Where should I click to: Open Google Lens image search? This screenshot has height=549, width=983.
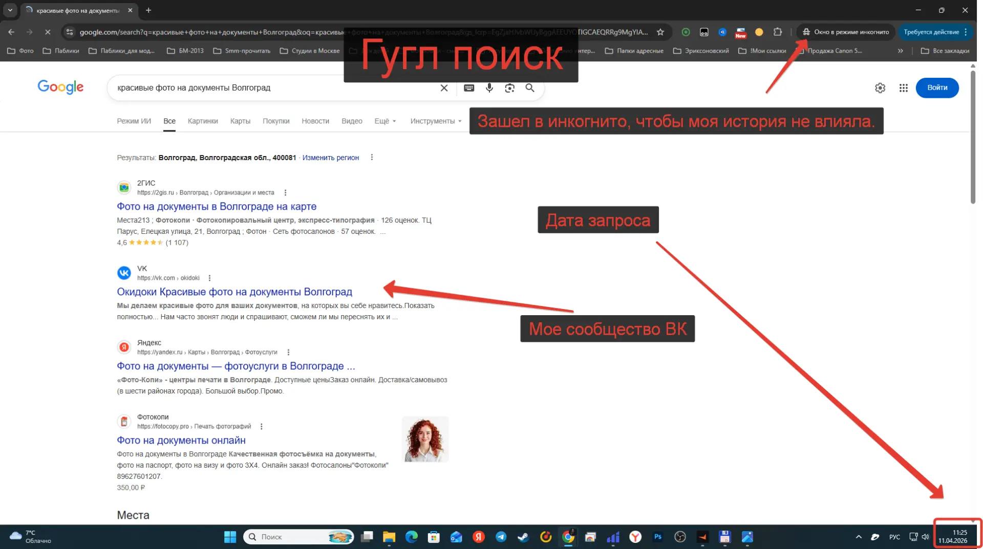point(509,88)
